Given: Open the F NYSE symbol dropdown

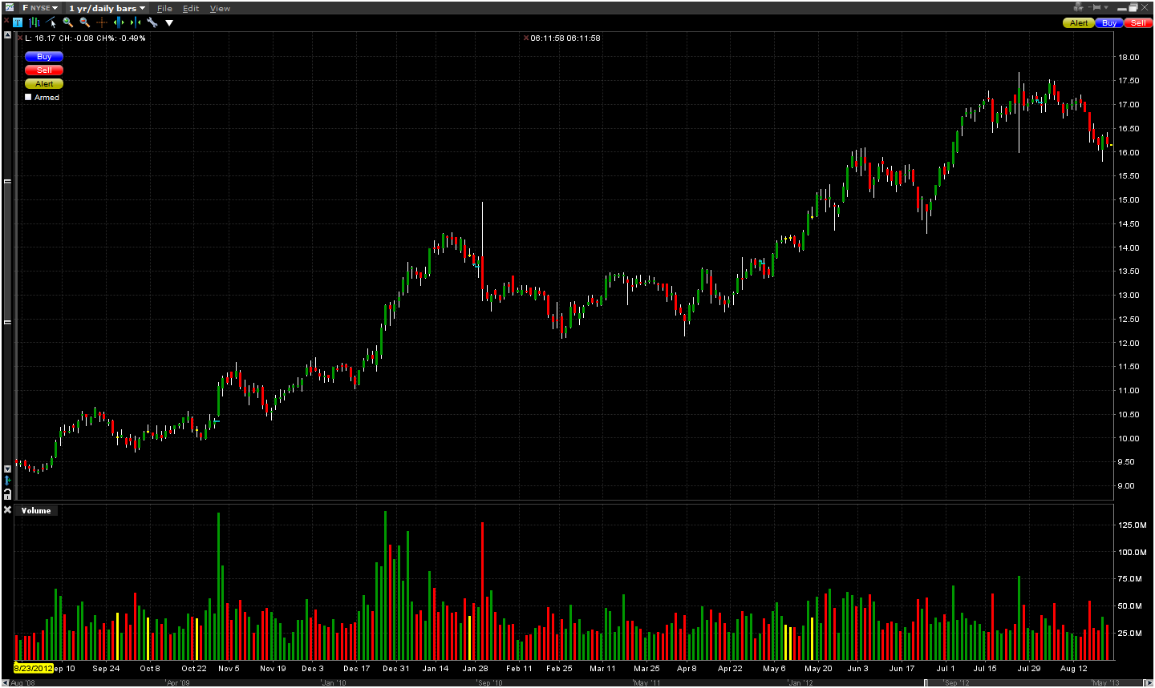Looking at the screenshot, I should [x=40, y=8].
